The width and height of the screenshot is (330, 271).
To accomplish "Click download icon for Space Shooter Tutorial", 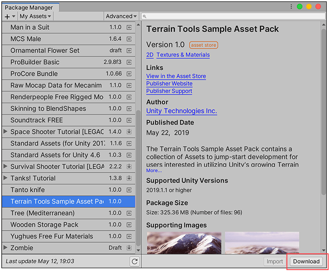I will pyautogui.click(x=129, y=132).
